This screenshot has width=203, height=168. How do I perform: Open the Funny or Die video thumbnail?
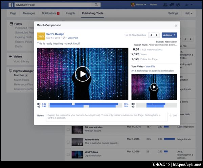[77, 142]
